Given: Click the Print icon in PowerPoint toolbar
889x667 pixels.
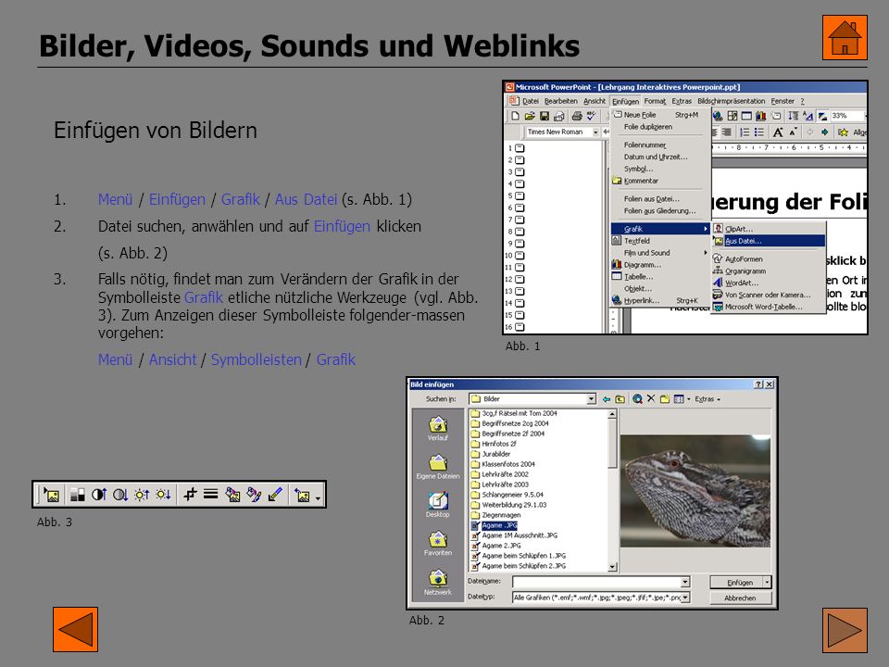Looking at the screenshot, I should 577,117.
